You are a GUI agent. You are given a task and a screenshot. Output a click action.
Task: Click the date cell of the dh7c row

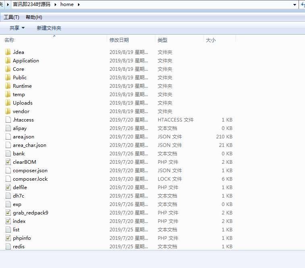(129, 196)
